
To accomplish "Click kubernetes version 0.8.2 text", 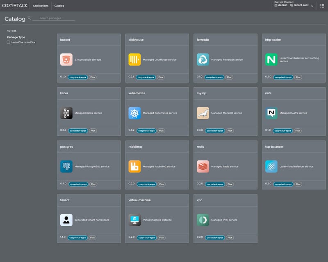I will pos(131,130).
